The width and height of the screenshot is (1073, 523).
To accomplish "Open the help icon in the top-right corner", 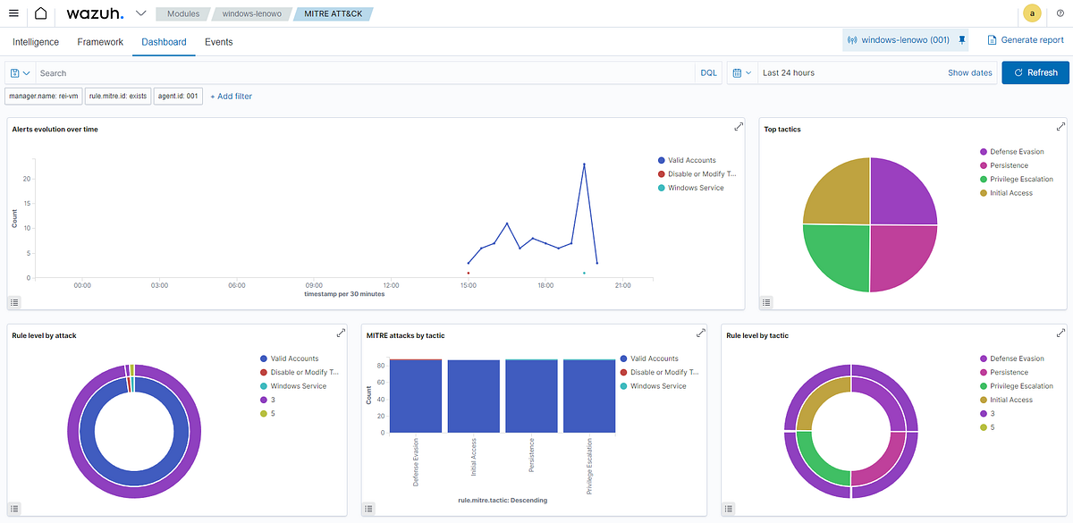I will coord(1060,13).
